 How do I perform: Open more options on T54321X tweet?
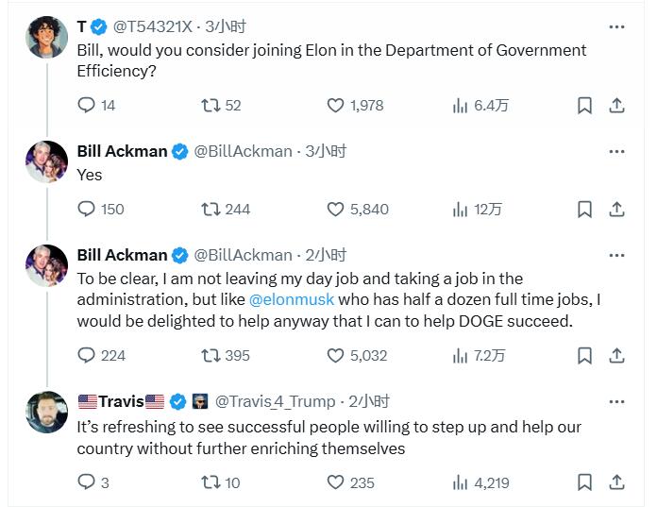point(616,26)
